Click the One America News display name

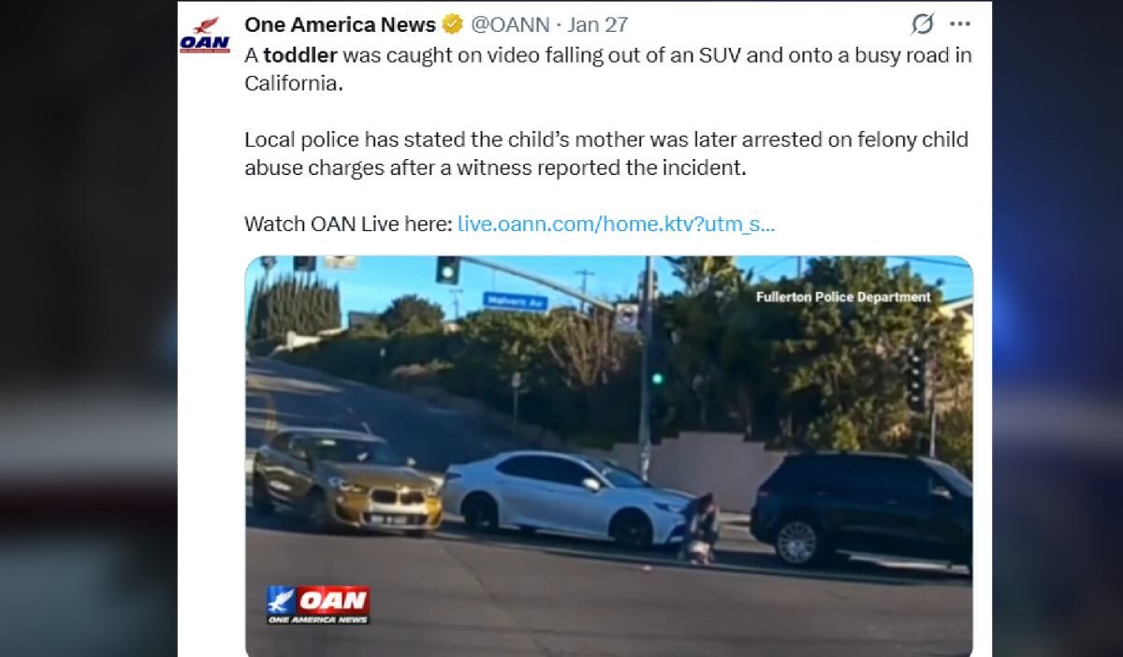pos(340,24)
